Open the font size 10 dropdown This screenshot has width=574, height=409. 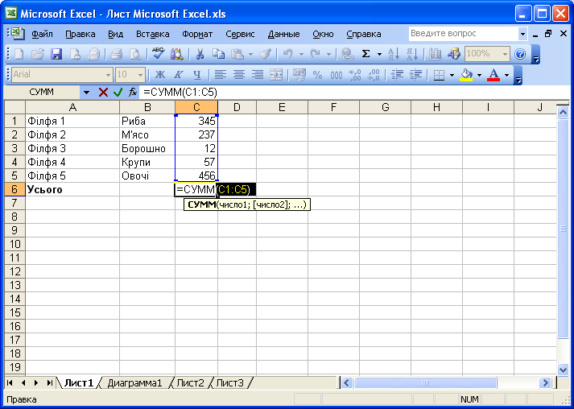pyautogui.click(x=141, y=76)
